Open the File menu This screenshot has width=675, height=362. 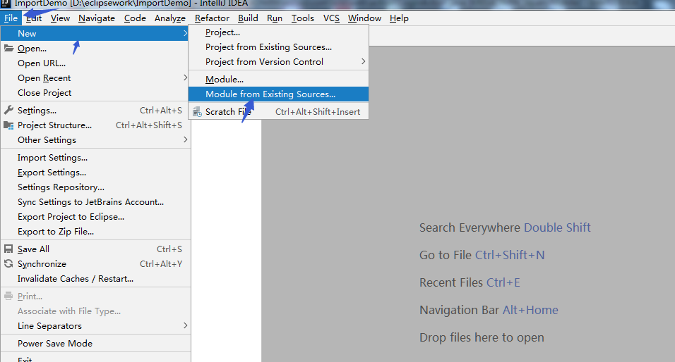click(x=11, y=18)
